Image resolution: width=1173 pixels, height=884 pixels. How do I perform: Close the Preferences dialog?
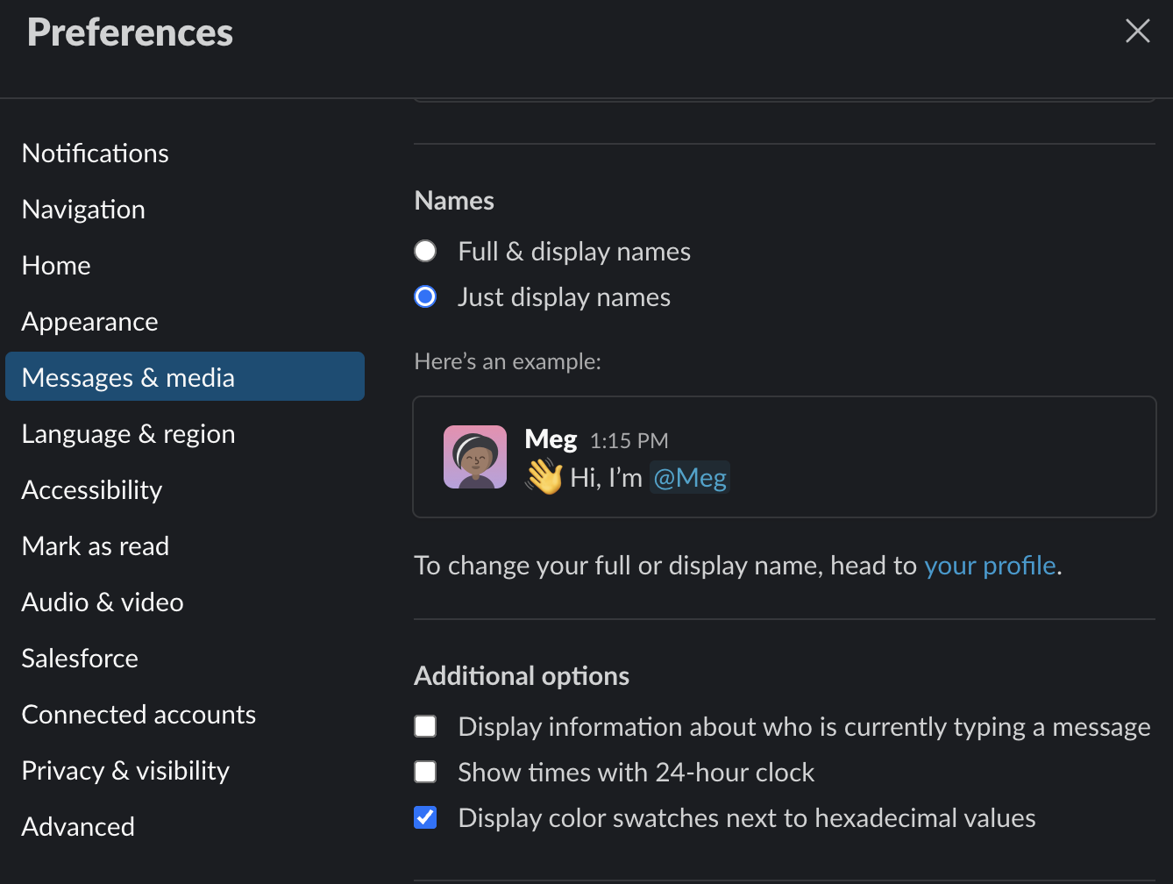click(1137, 32)
